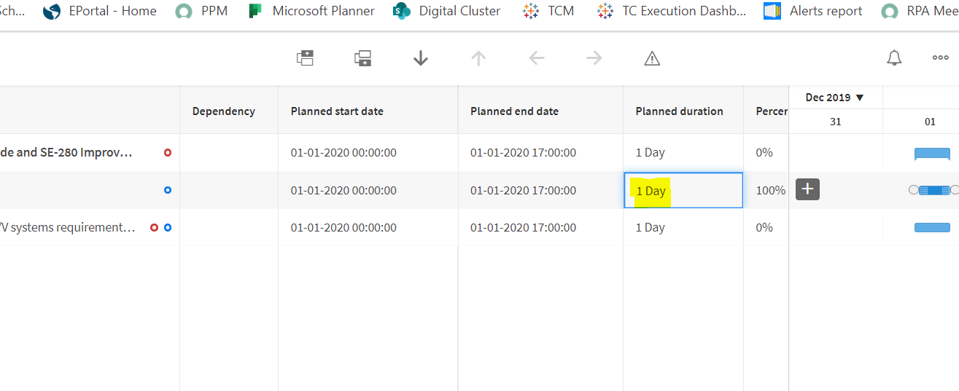Open the warning triangle icon
This screenshot has height=391, width=959.
[x=652, y=58]
